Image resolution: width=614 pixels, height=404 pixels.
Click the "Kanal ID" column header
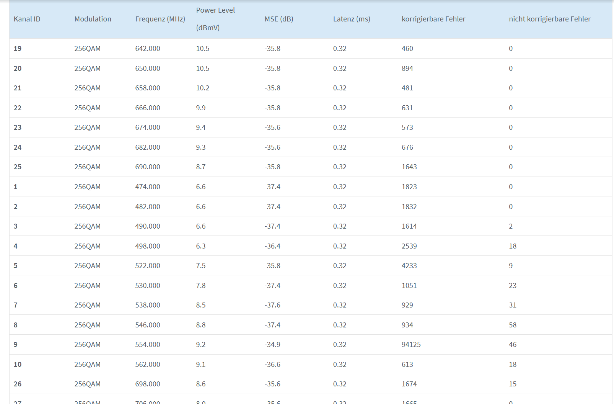[27, 19]
